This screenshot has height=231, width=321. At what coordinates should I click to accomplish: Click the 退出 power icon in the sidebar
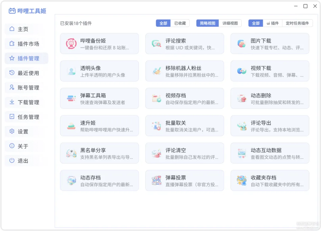[12, 160]
